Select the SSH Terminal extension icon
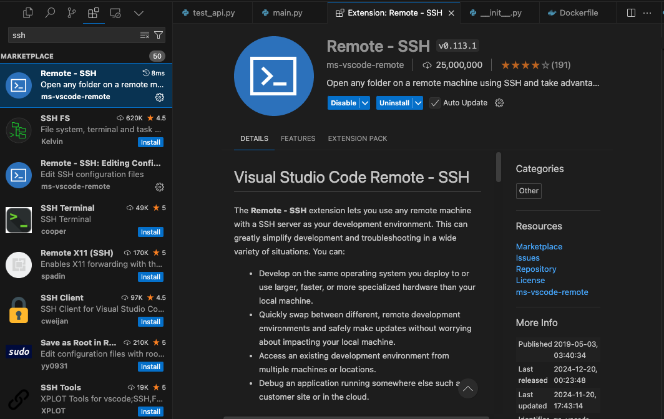 19,220
